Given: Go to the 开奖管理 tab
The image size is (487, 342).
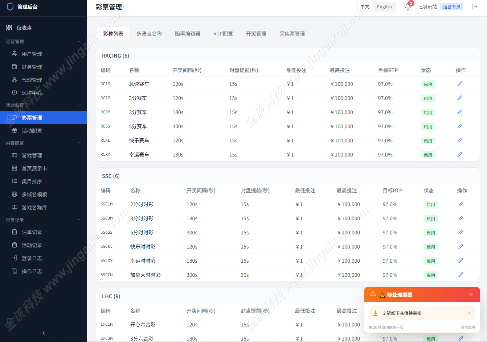Looking at the screenshot, I should (256, 34).
